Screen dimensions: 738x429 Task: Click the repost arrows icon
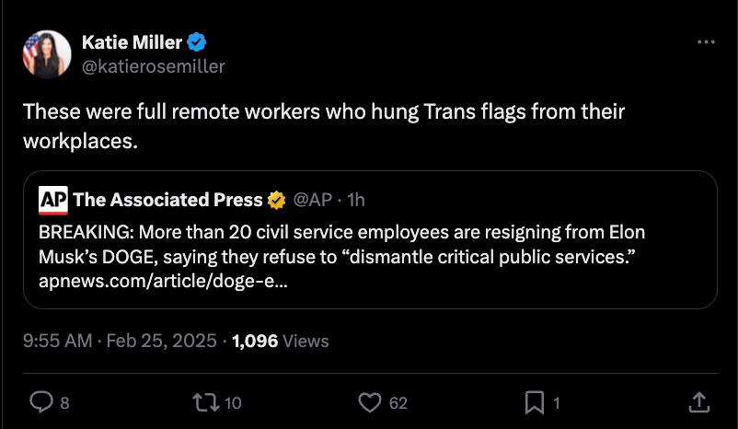tap(206, 402)
